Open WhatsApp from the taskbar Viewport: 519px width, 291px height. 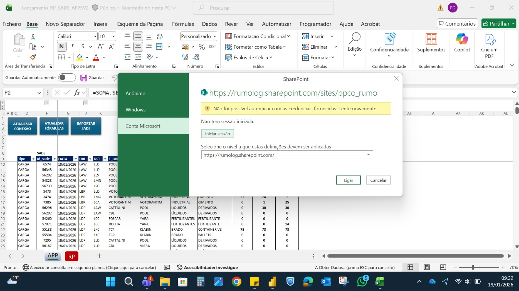click(362, 281)
